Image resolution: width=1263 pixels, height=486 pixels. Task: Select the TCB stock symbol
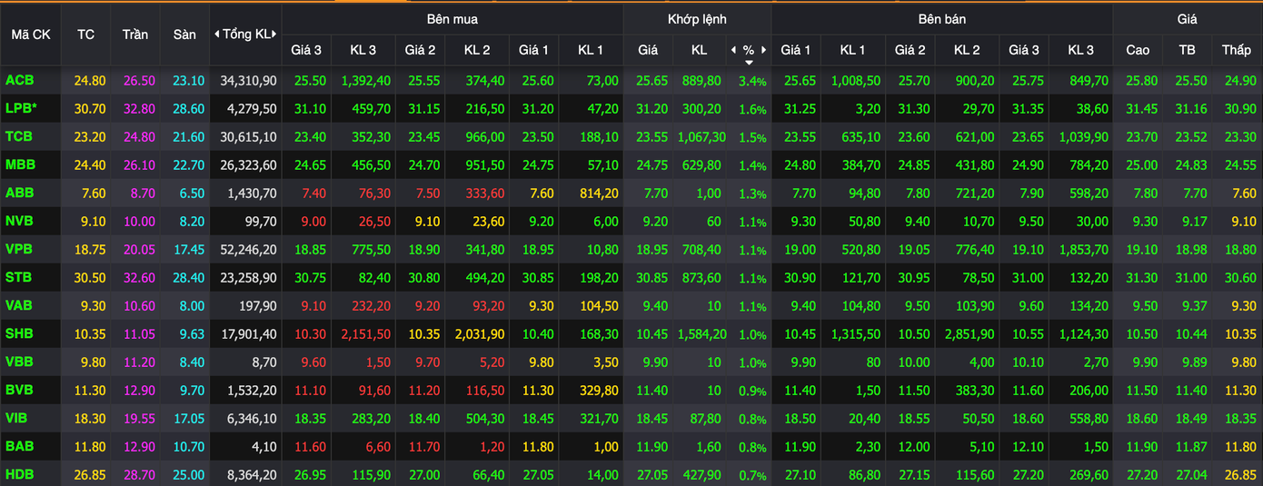pyautogui.click(x=19, y=137)
